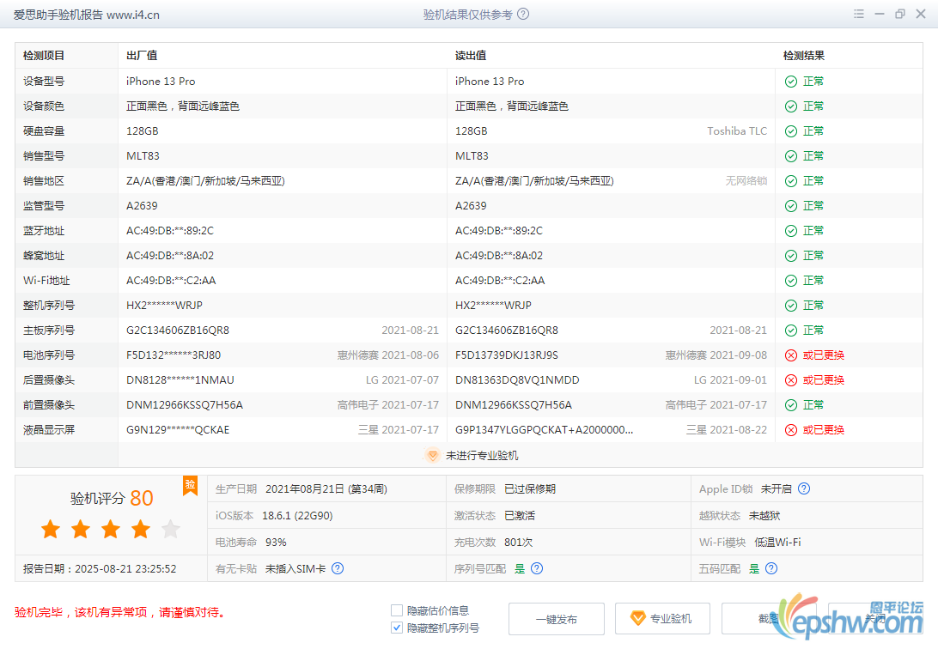The width and height of the screenshot is (938, 649).
Task: Click green check icon in 设备型号 row
Action: click(791, 82)
